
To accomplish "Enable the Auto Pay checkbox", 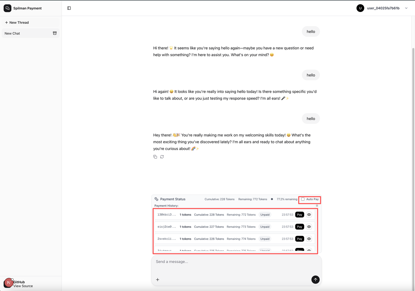I will click(303, 199).
